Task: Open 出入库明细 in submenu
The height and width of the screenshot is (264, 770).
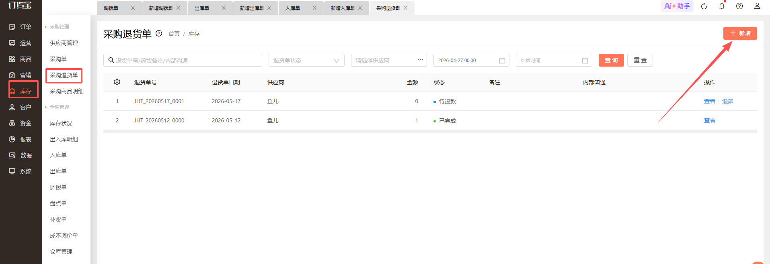Action: (64, 139)
